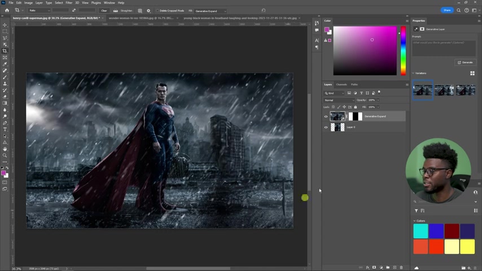Switch to the Channels tab
The image size is (482, 271).
tap(341, 85)
